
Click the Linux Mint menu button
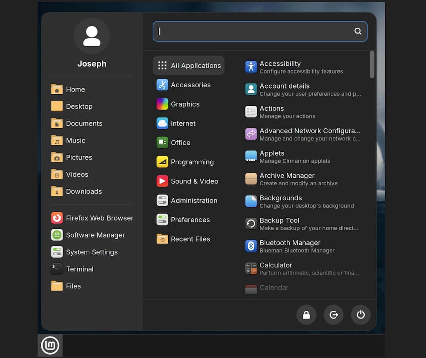(x=50, y=345)
